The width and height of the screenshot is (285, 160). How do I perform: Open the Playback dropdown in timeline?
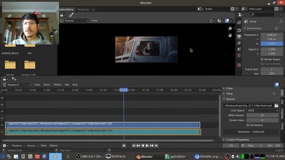(x=18, y=145)
